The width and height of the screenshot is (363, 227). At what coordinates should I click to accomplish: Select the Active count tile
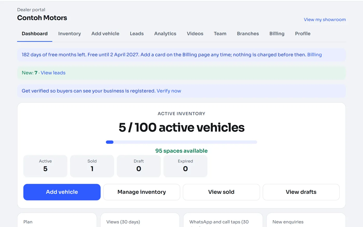pyautogui.click(x=45, y=166)
